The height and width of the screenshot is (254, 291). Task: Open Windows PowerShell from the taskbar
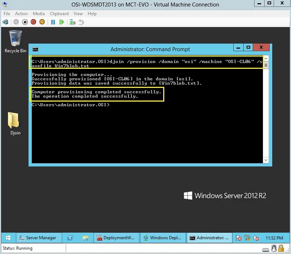pyautogui.click(x=70, y=238)
